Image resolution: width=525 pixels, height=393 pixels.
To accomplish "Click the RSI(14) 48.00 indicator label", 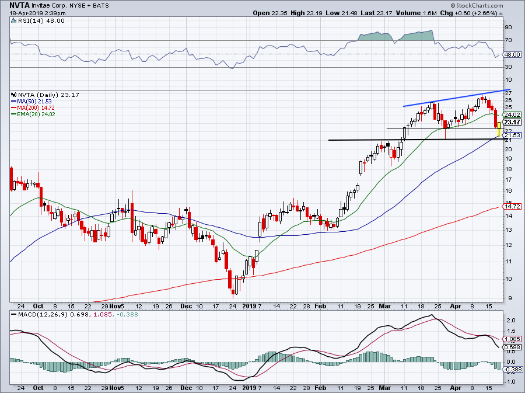I will (41, 21).
